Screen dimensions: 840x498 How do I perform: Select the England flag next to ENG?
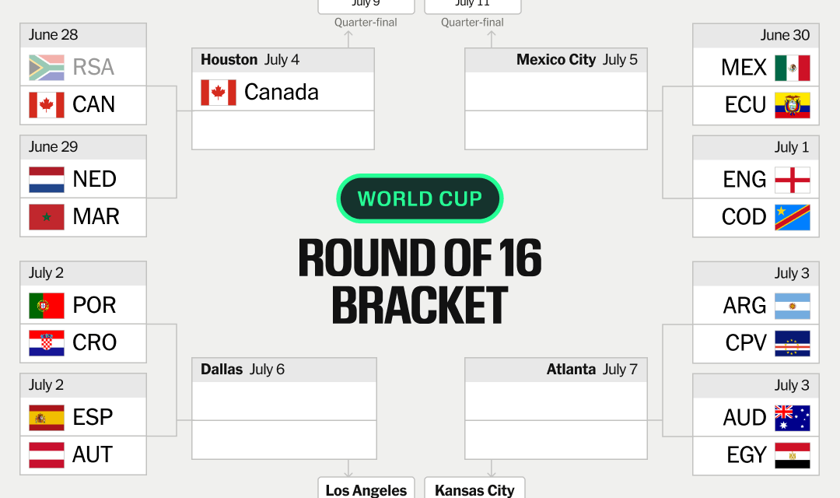[793, 180]
